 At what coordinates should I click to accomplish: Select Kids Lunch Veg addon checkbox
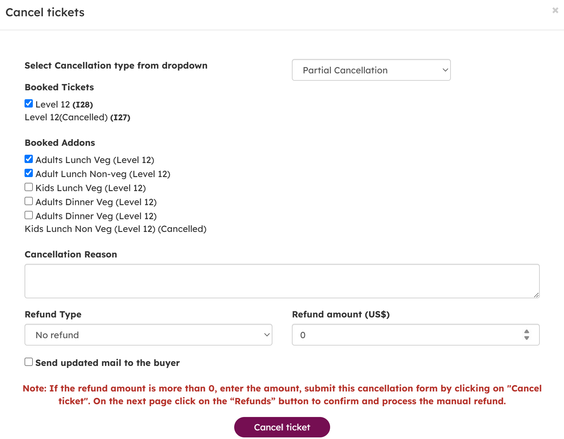[x=29, y=187]
